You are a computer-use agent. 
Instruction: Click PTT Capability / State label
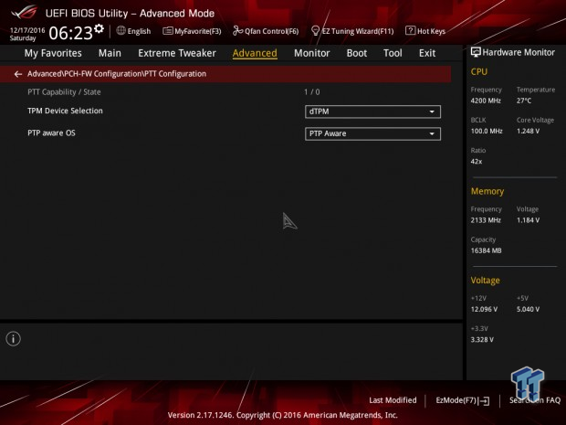pos(64,92)
